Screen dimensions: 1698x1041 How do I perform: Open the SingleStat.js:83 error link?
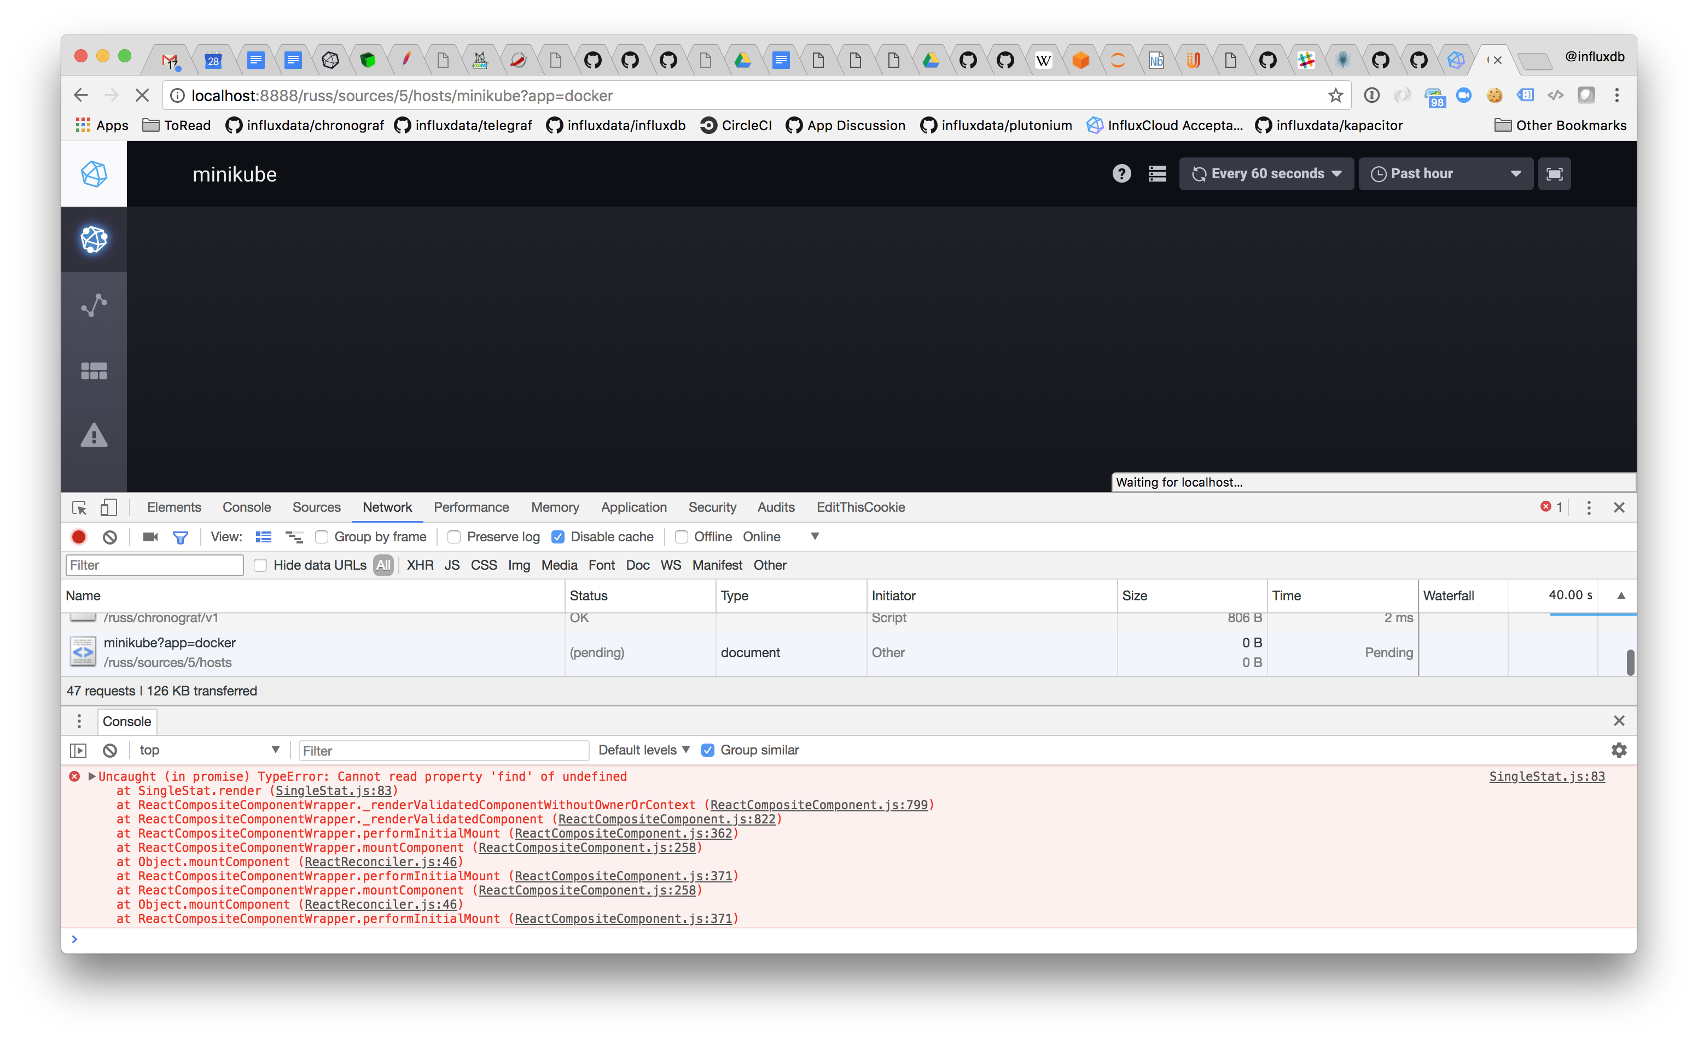click(x=1547, y=776)
